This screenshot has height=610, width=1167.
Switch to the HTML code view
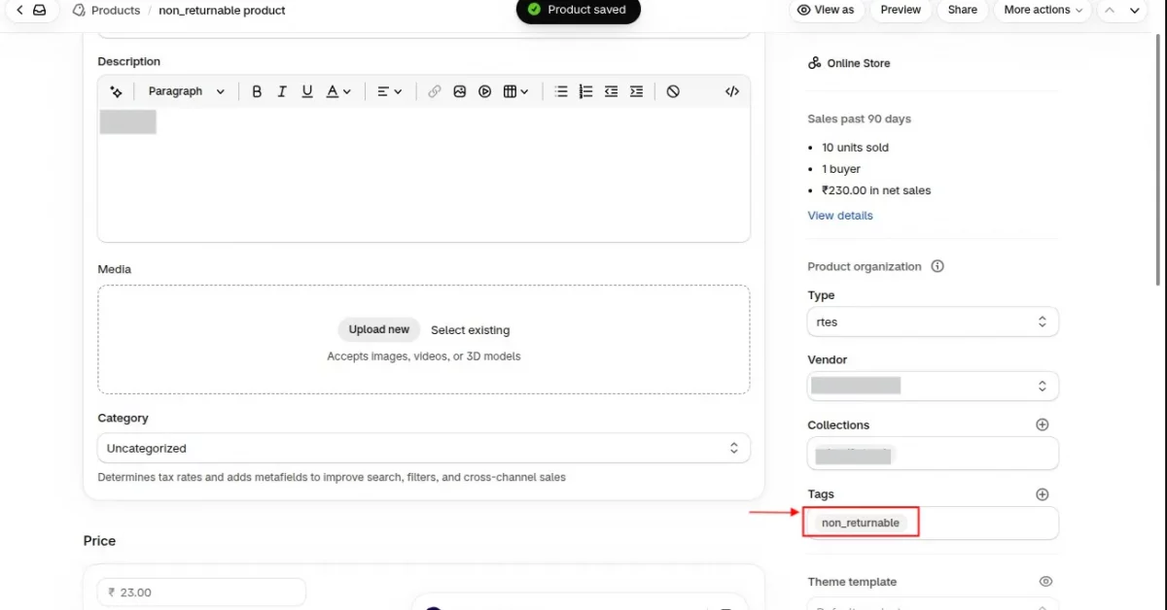[x=732, y=91]
